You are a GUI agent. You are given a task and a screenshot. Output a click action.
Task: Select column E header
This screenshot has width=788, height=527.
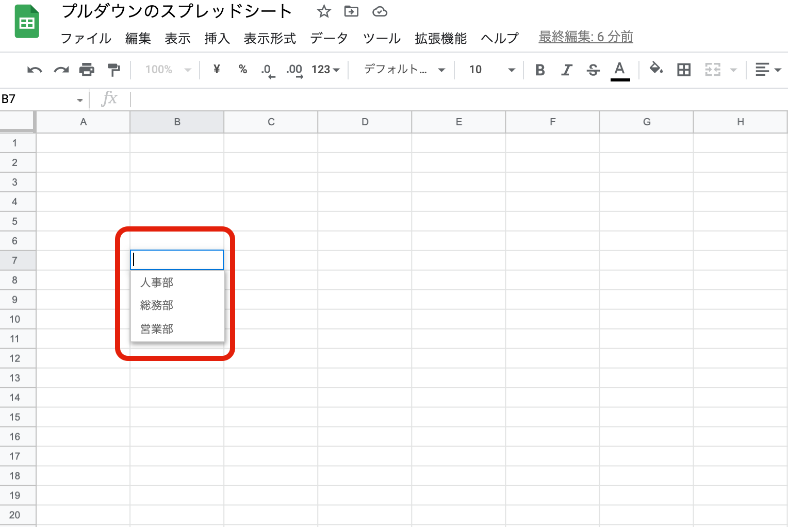(x=458, y=122)
